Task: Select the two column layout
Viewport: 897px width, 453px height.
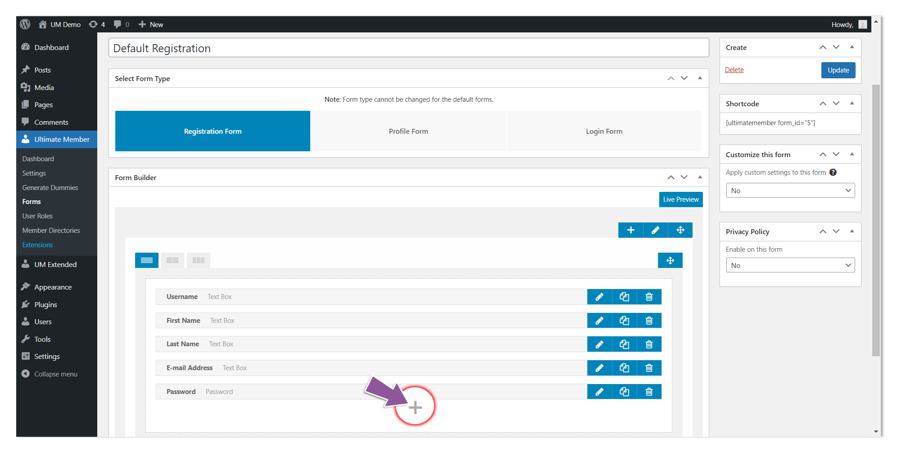Action: pos(172,260)
